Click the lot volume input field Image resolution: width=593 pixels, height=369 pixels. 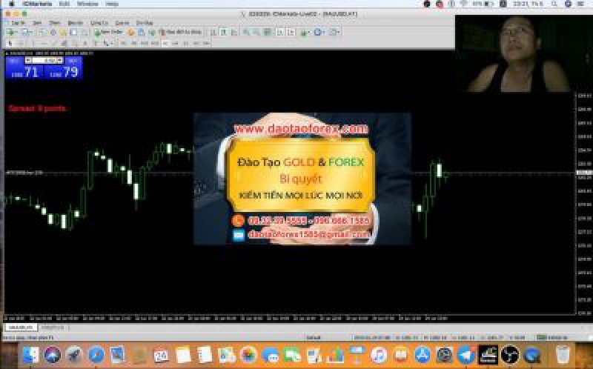click(44, 61)
